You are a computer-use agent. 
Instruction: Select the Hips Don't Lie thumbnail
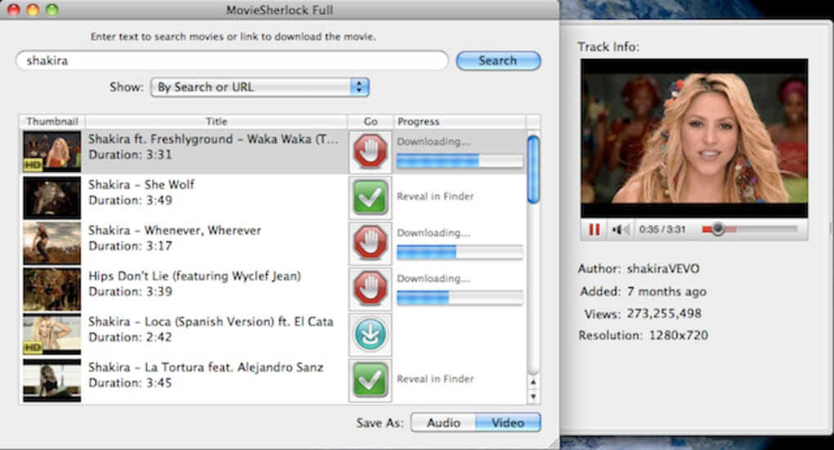pyautogui.click(x=52, y=289)
